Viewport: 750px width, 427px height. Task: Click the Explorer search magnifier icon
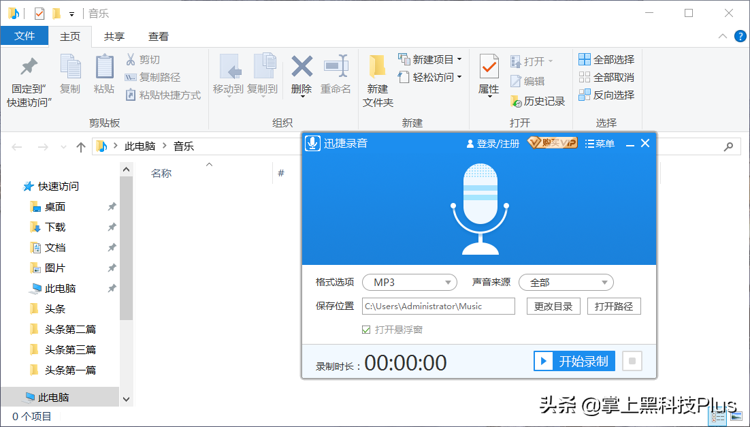(x=728, y=147)
